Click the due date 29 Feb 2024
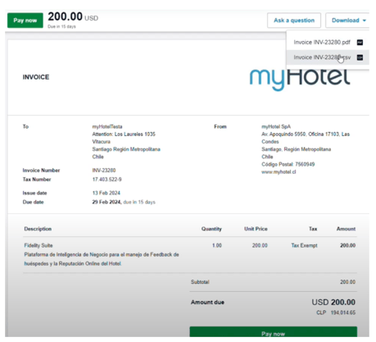Viewport: 376px width, 342px height. [x=106, y=202]
